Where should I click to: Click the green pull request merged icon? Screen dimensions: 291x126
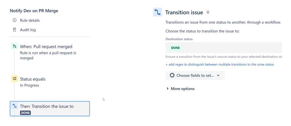coord(14,47)
